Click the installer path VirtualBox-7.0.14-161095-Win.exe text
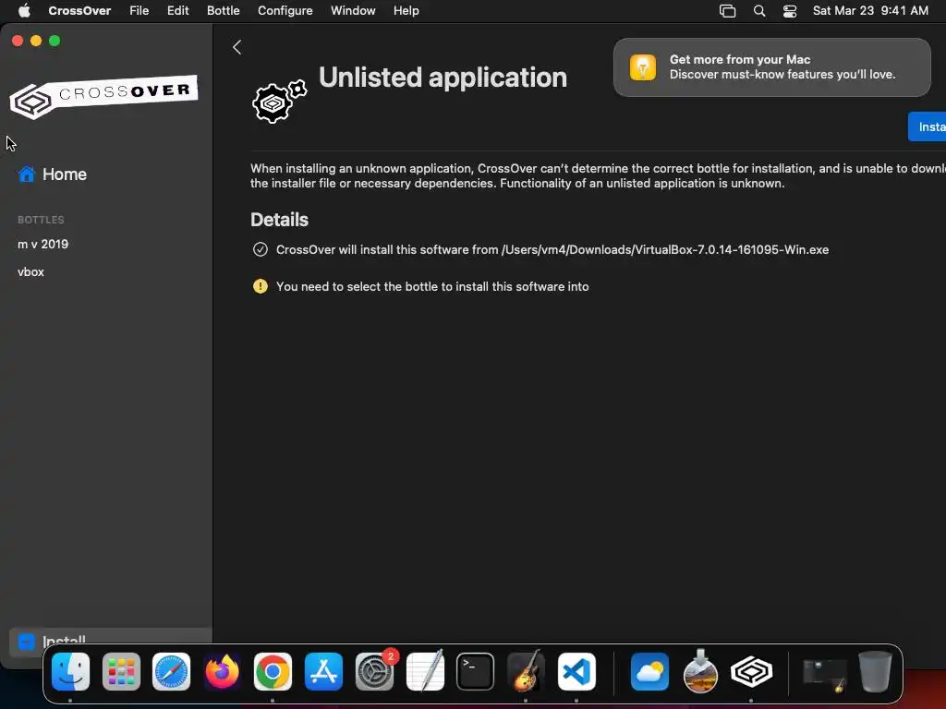Image resolution: width=946 pixels, height=709 pixels. [x=665, y=249]
